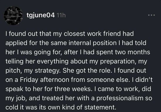Click the word "treated" in the post
This screenshot has height=112, width=161.
click(53, 98)
